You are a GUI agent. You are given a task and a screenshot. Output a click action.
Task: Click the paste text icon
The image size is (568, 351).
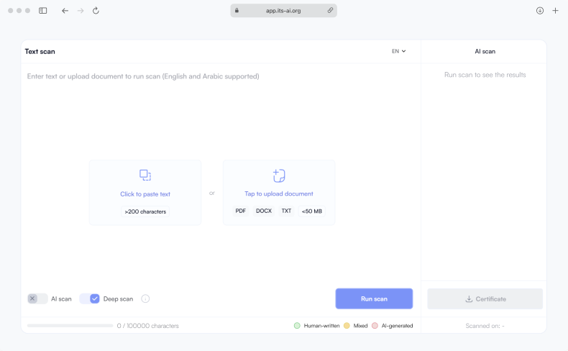click(145, 175)
